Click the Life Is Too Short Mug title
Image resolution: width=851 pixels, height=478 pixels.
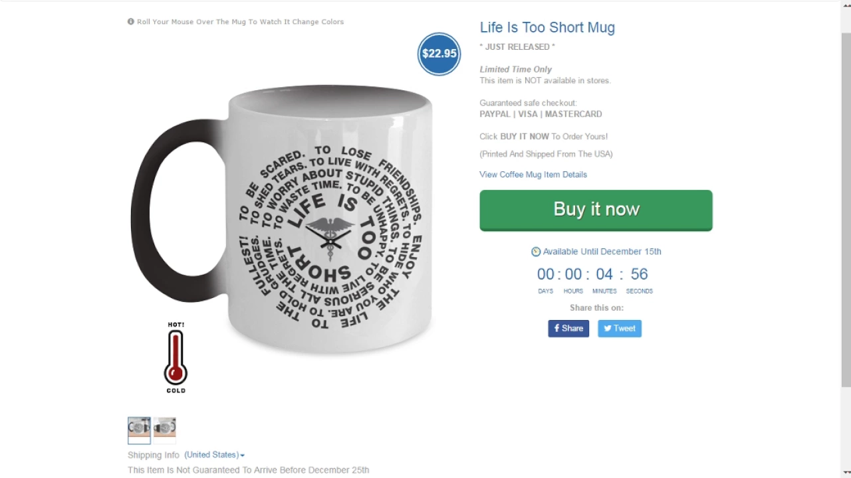pos(547,27)
